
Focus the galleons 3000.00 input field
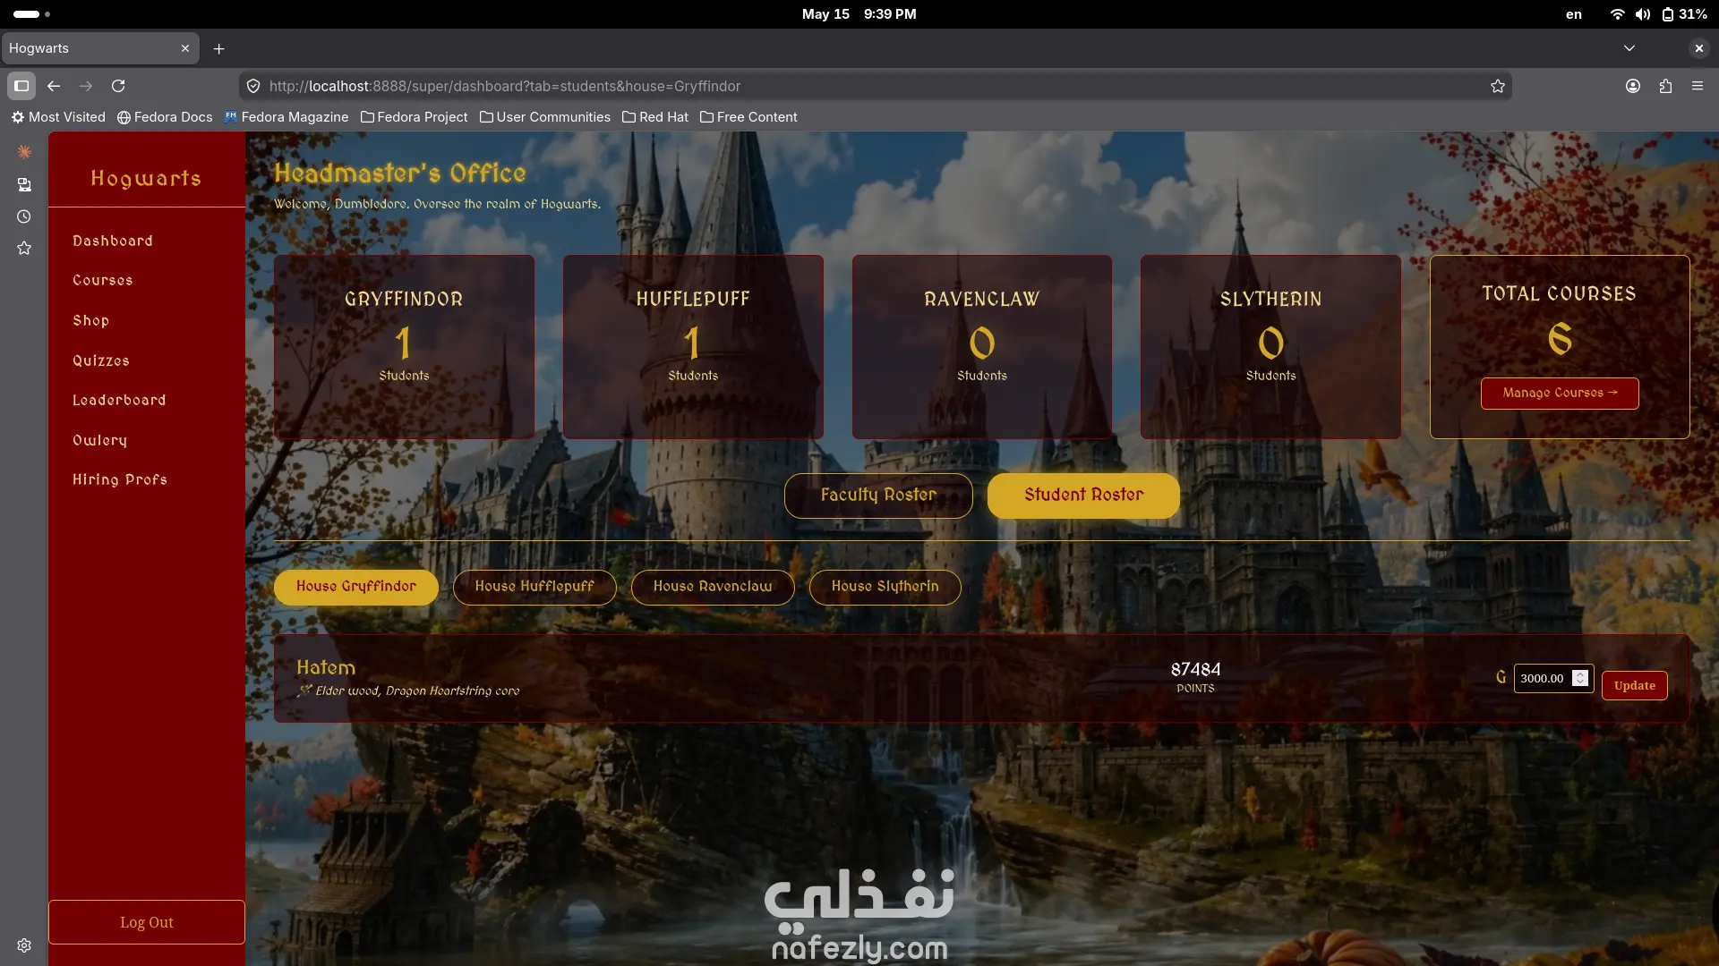(x=1544, y=678)
